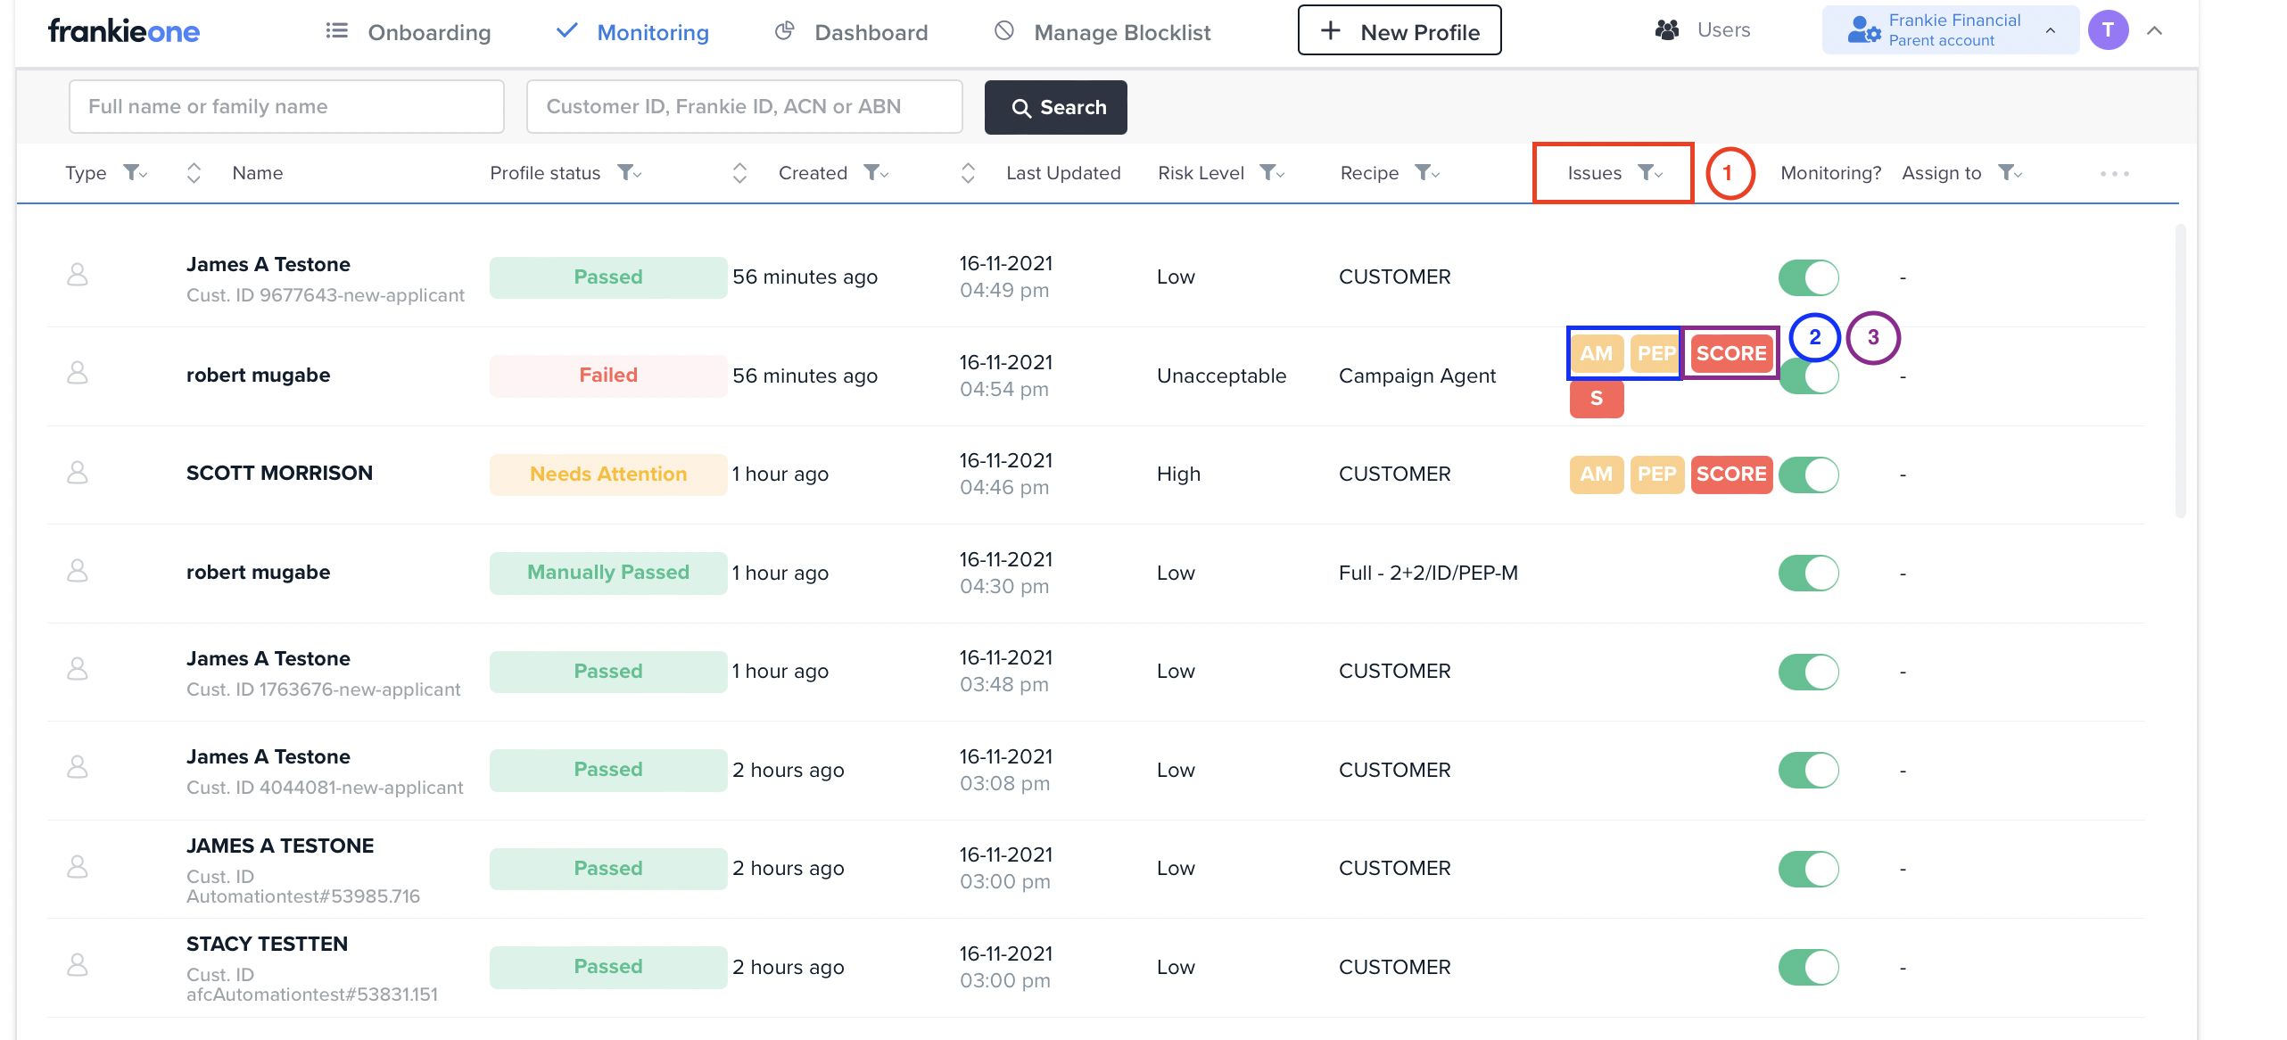Click person icon for Failed robert mugabe row
This screenshot has height=1040, width=2287.
pyautogui.click(x=78, y=373)
